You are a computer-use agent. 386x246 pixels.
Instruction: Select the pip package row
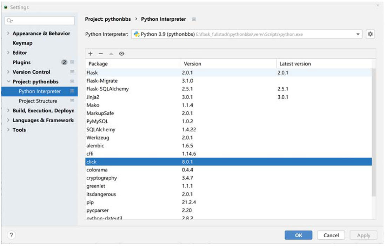point(229,202)
